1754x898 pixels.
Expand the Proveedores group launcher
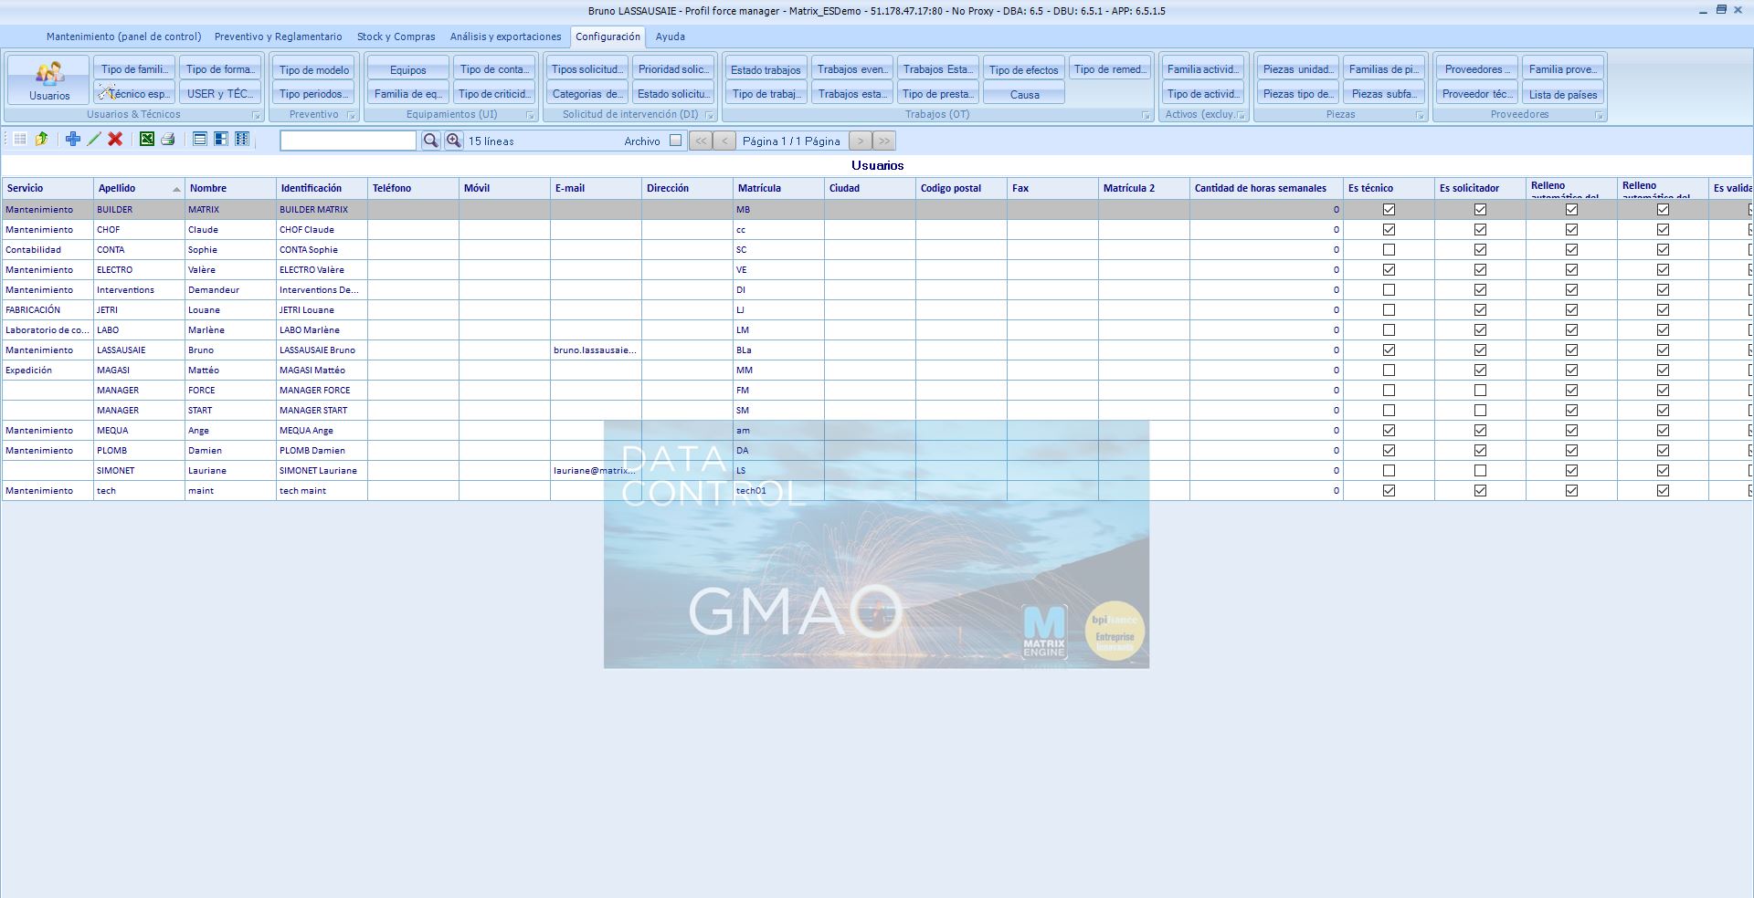pos(1599,116)
